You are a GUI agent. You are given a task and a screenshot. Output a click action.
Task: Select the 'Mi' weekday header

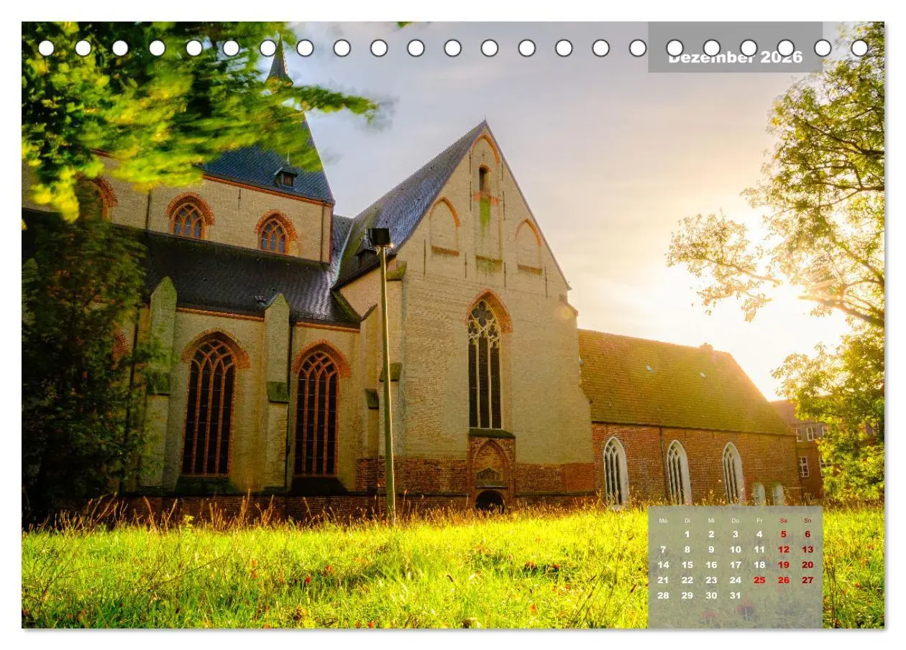(711, 521)
